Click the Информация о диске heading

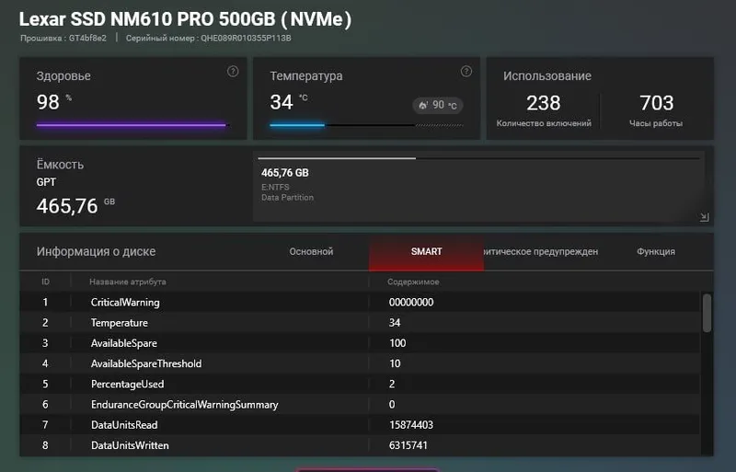coord(97,252)
